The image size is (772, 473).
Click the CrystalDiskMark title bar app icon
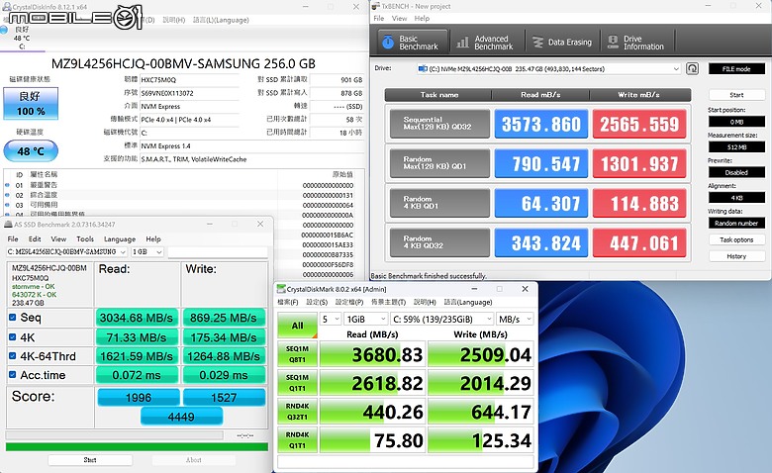[281, 289]
